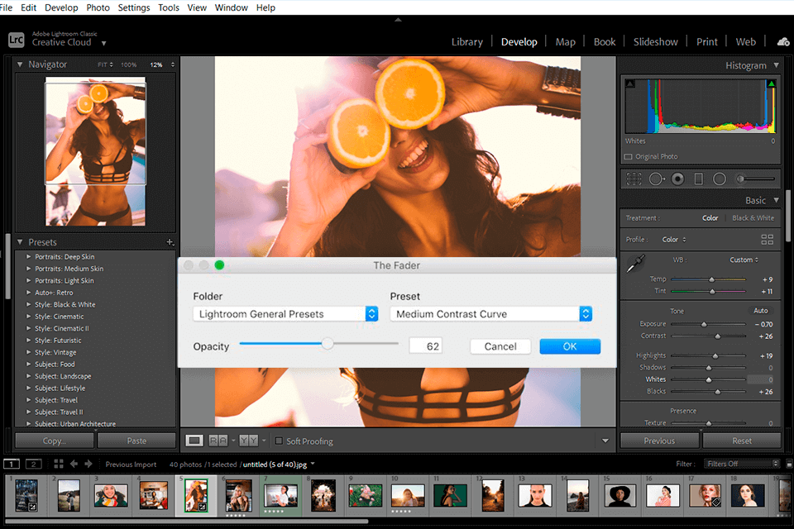Select the Crop Overlay tool icon
The width and height of the screenshot is (794, 529).
coord(634,179)
